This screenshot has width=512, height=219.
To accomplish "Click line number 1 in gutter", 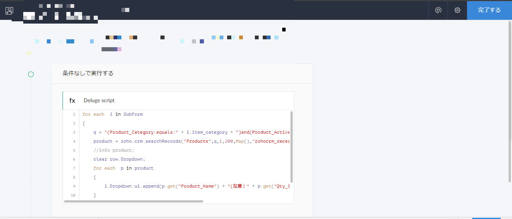I will click(x=74, y=115).
